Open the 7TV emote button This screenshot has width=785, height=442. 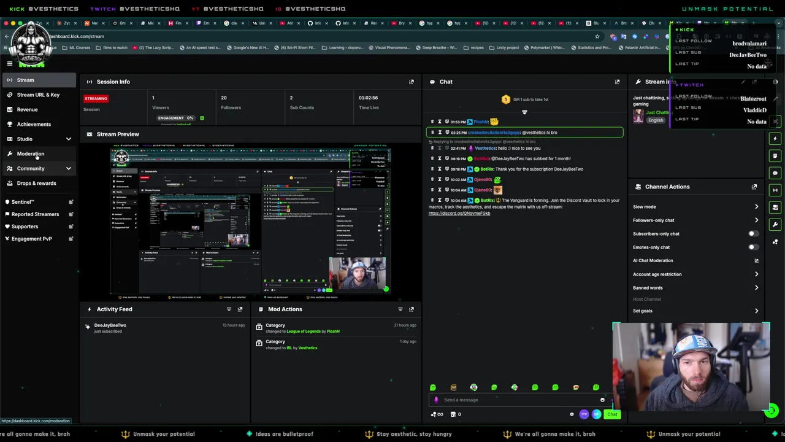(584, 414)
